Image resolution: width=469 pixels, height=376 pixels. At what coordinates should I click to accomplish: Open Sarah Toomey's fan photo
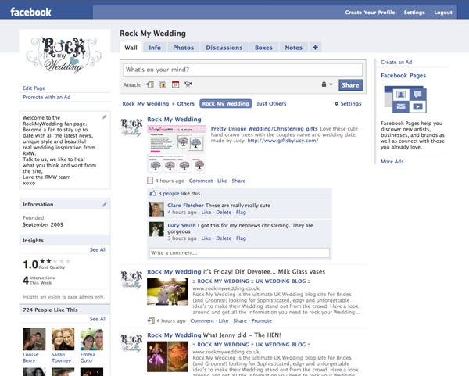[63, 339]
